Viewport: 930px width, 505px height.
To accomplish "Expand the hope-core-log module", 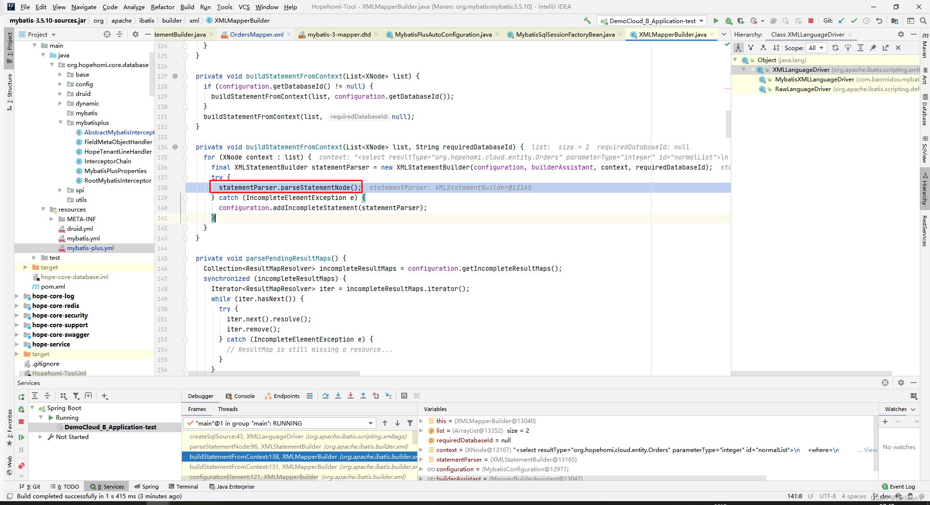I will [x=17, y=296].
